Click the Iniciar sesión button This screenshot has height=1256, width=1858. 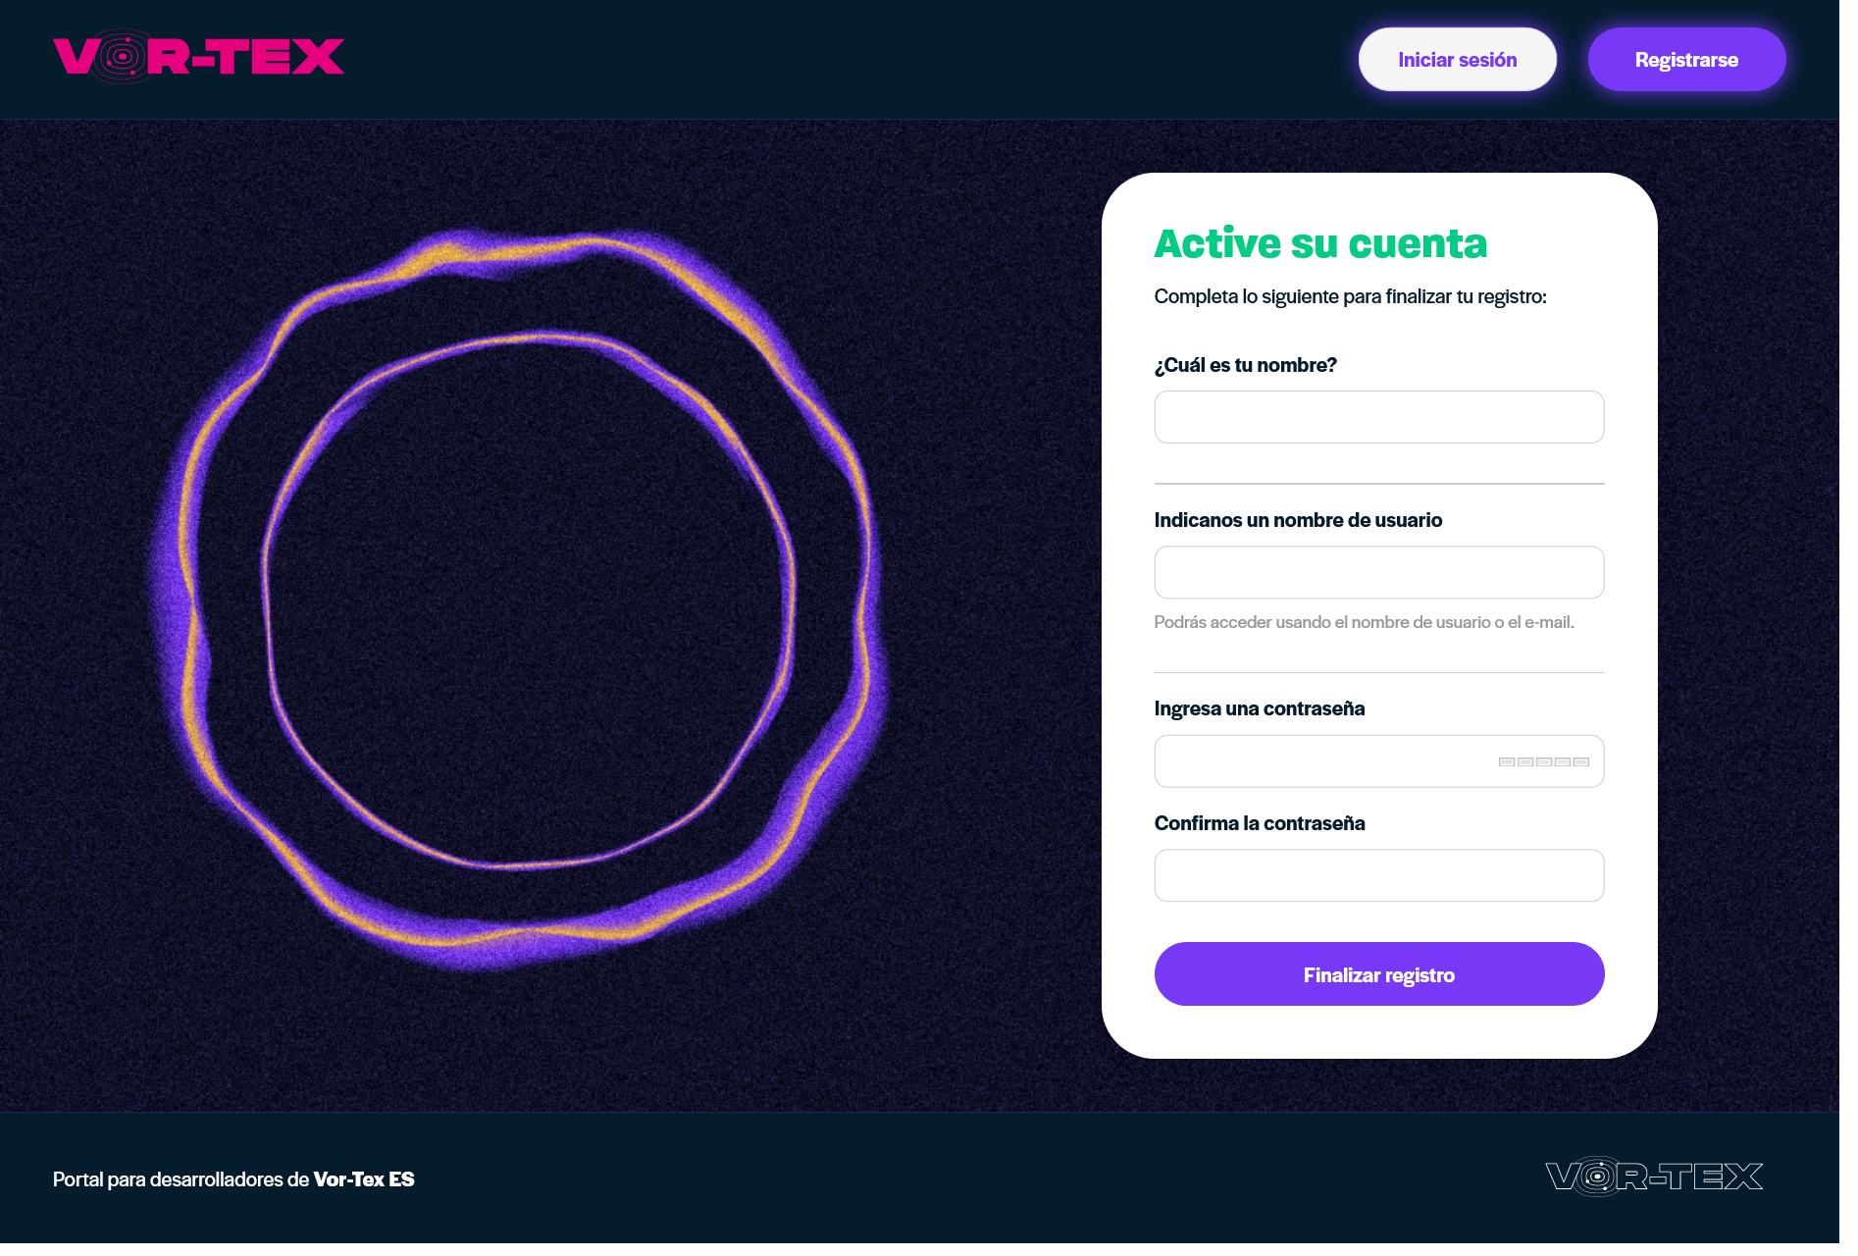tap(1457, 60)
